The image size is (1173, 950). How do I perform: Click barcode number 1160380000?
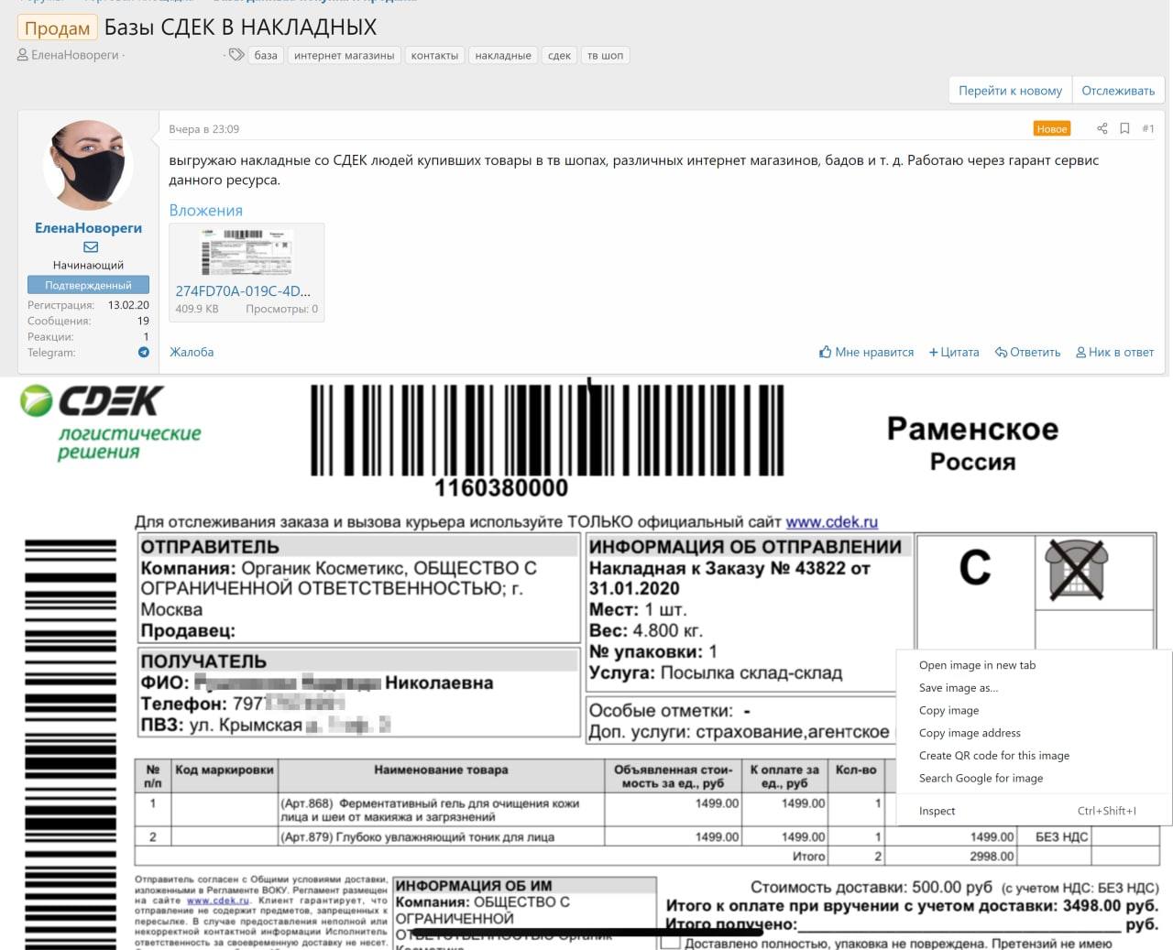pos(501,488)
